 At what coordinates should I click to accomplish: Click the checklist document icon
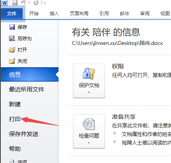(89, 124)
